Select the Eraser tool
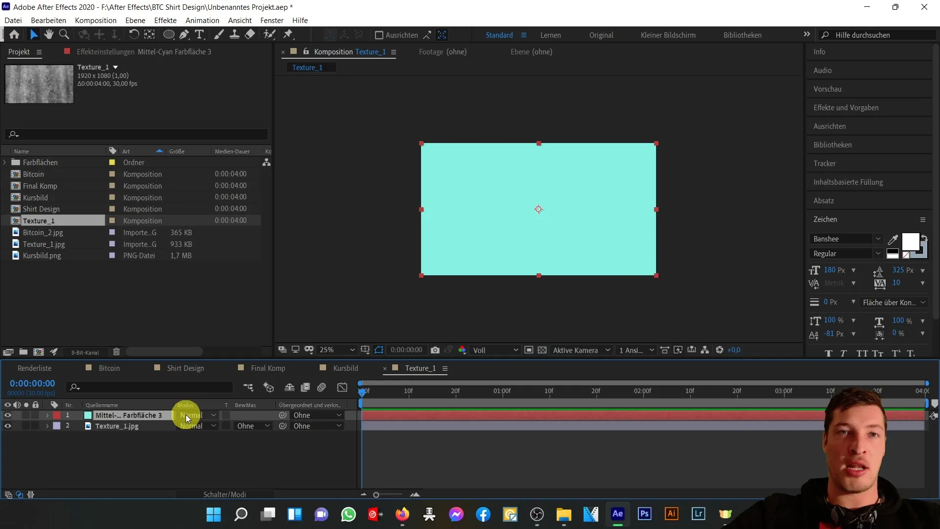The height and width of the screenshot is (529, 940). (x=250, y=34)
